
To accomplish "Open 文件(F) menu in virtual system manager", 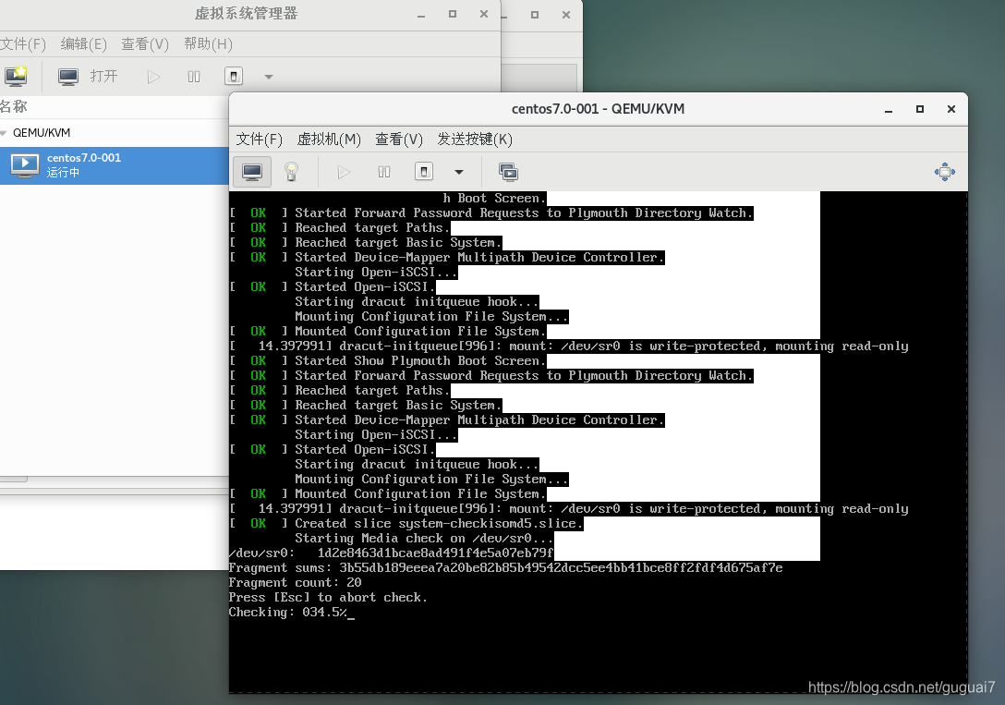I will pyautogui.click(x=23, y=43).
